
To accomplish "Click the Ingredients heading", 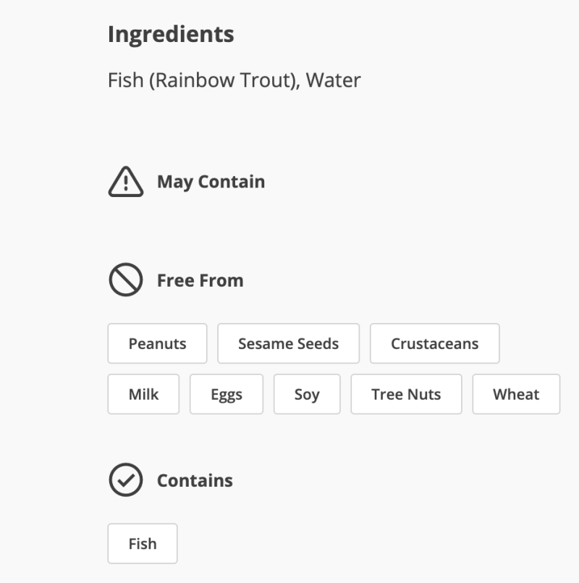I will click(171, 34).
